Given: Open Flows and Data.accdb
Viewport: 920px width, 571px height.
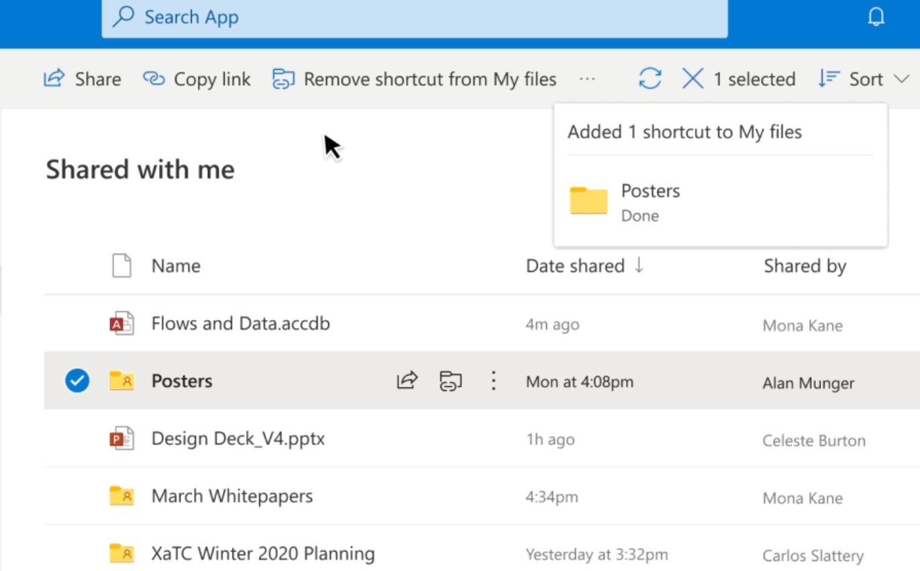Looking at the screenshot, I should 241,323.
